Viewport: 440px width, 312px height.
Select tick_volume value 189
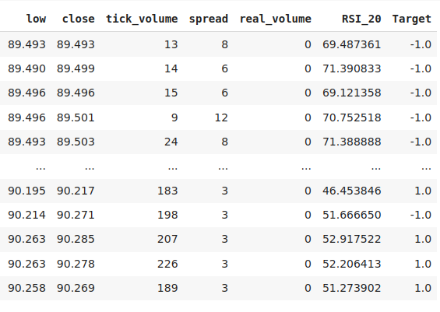tap(167, 288)
